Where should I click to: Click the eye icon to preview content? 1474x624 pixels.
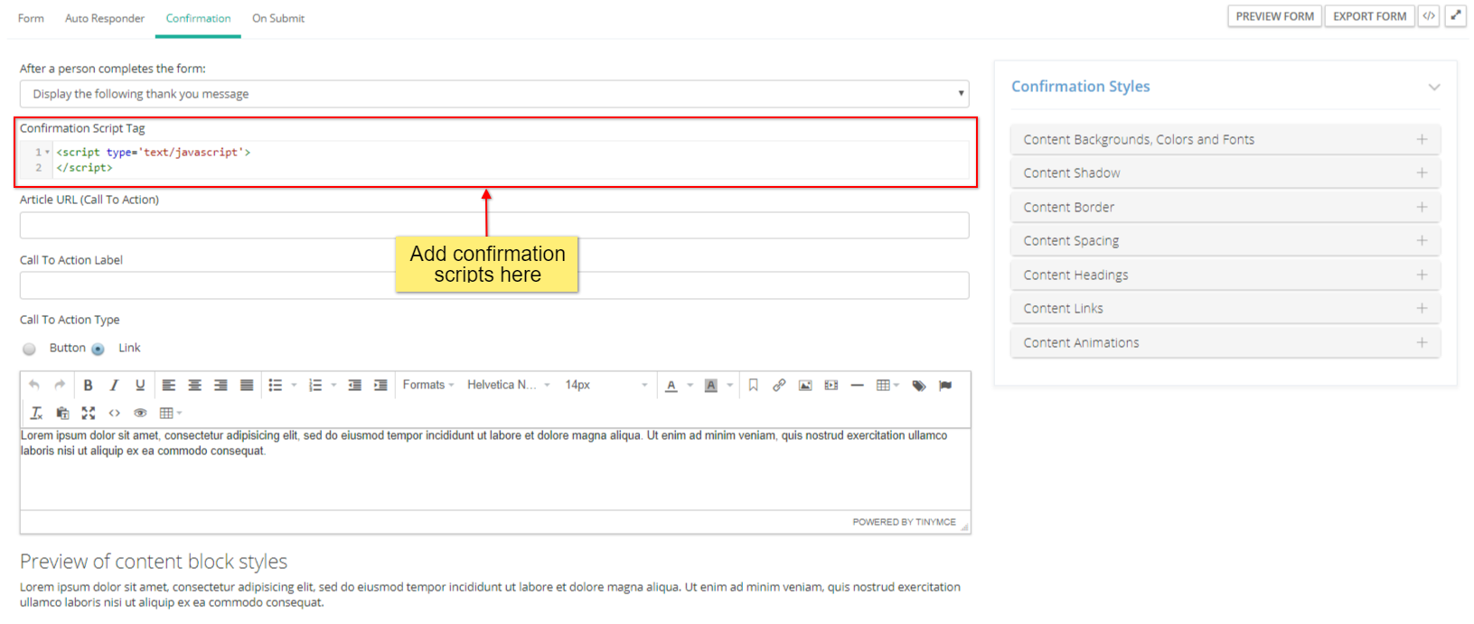pyautogui.click(x=140, y=413)
